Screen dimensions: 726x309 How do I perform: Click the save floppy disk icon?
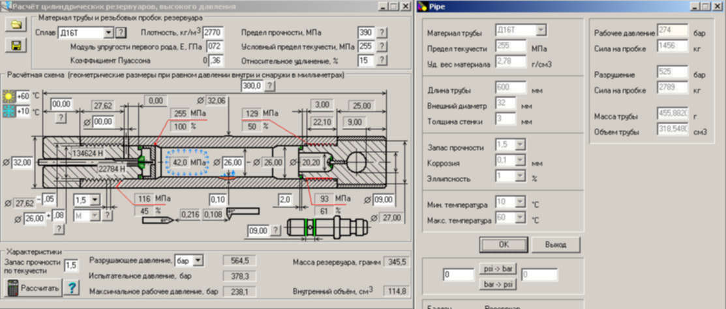[15, 46]
